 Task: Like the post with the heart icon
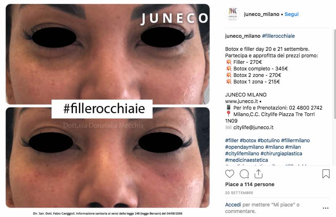pos(229,174)
